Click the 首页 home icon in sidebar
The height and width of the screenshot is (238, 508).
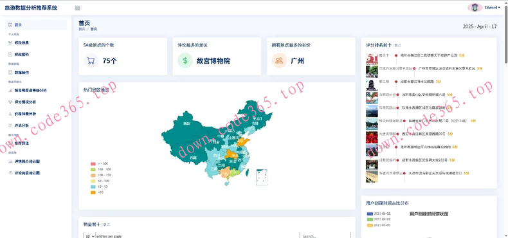pyautogui.click(x=10, y=24)
